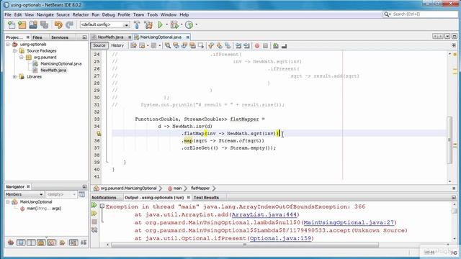461x259 pixels.
Task: Click flatMapper in the breadcrumb bar
Action: click(200, 188)
